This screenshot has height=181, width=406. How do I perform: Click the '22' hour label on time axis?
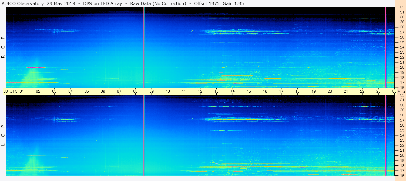click(x=362, y=91)
